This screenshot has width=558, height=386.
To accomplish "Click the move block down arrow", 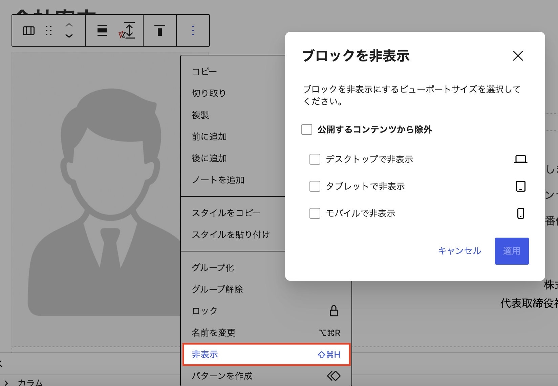I will [69, 36].
